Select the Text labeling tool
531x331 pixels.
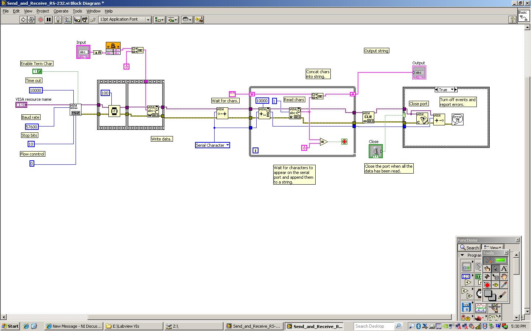504,268
